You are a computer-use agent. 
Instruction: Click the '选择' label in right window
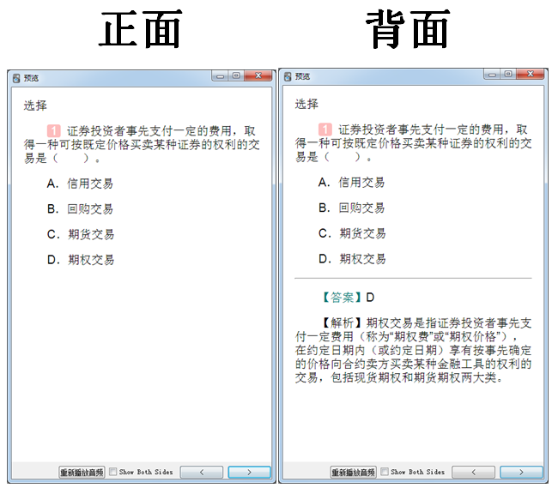pos(306,104)
